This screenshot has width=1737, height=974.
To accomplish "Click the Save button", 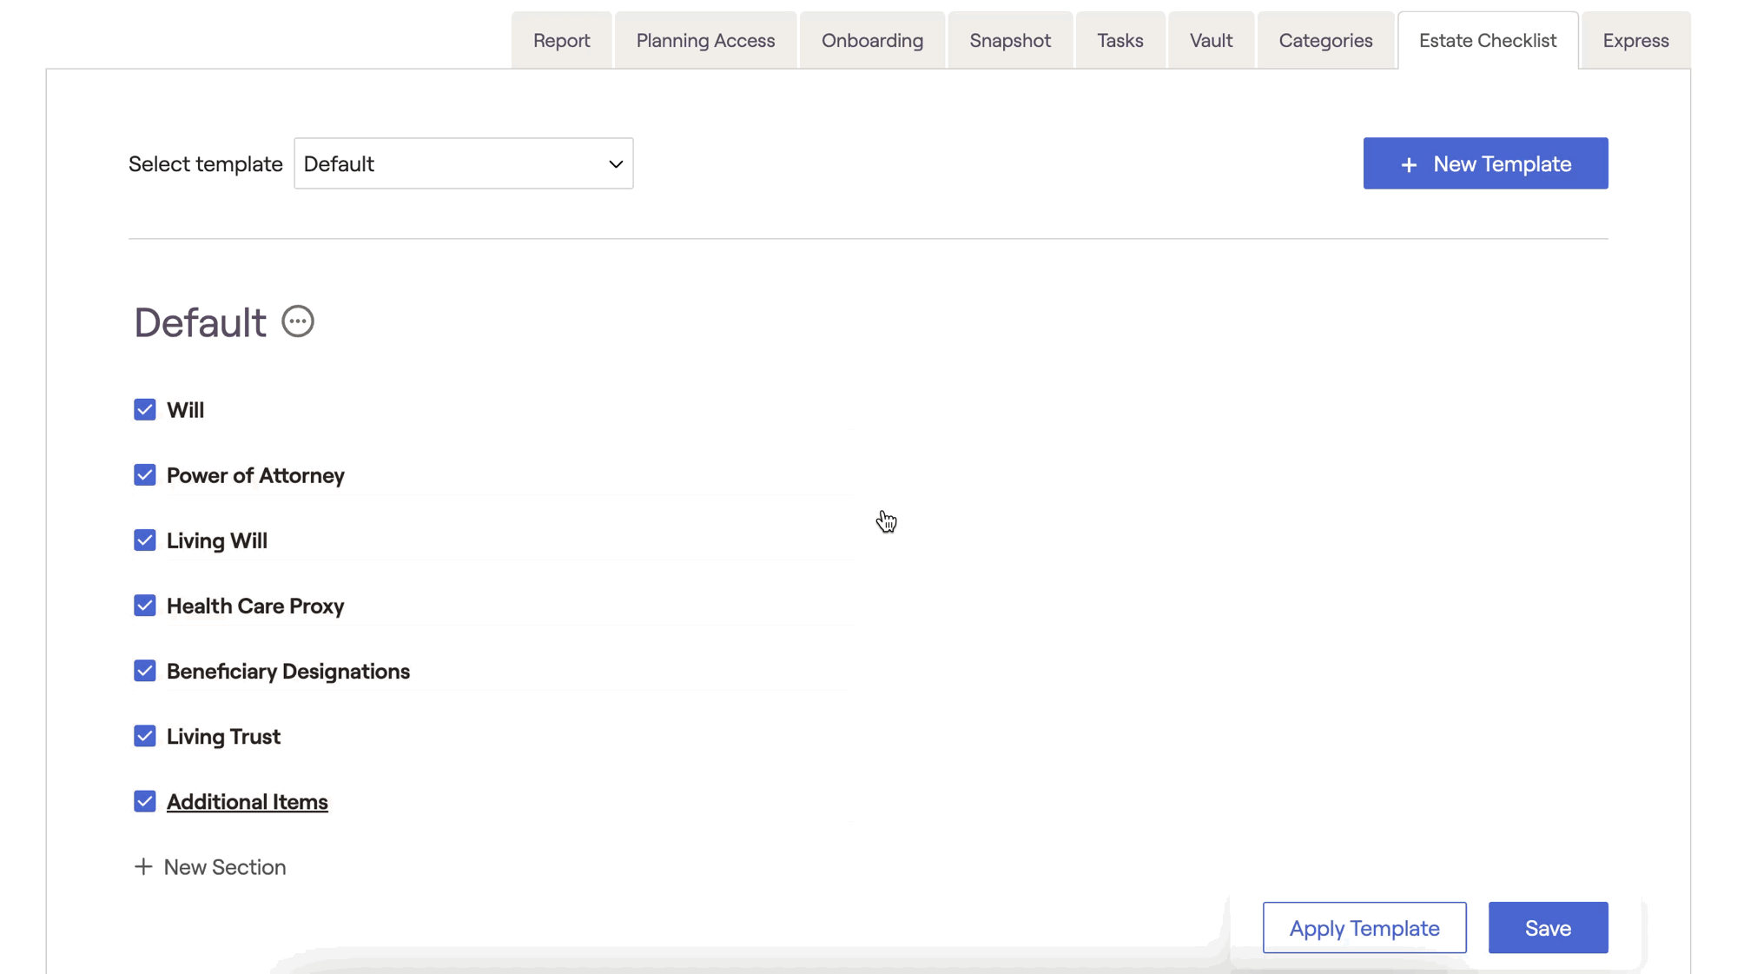I will point(1548,928).
